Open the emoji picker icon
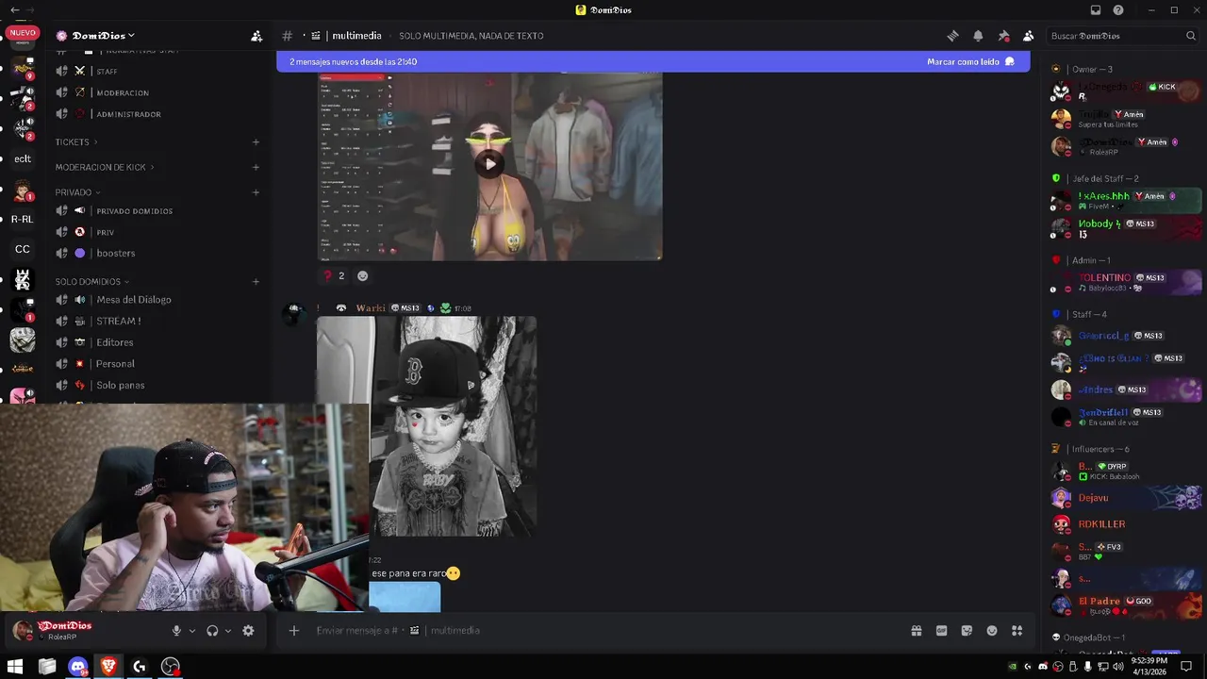 click(x=992, y=631)
